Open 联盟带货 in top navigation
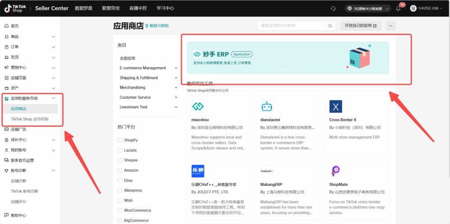Image resolution: width=450 pixels, height=224 pixels. (x=111, y=8)
